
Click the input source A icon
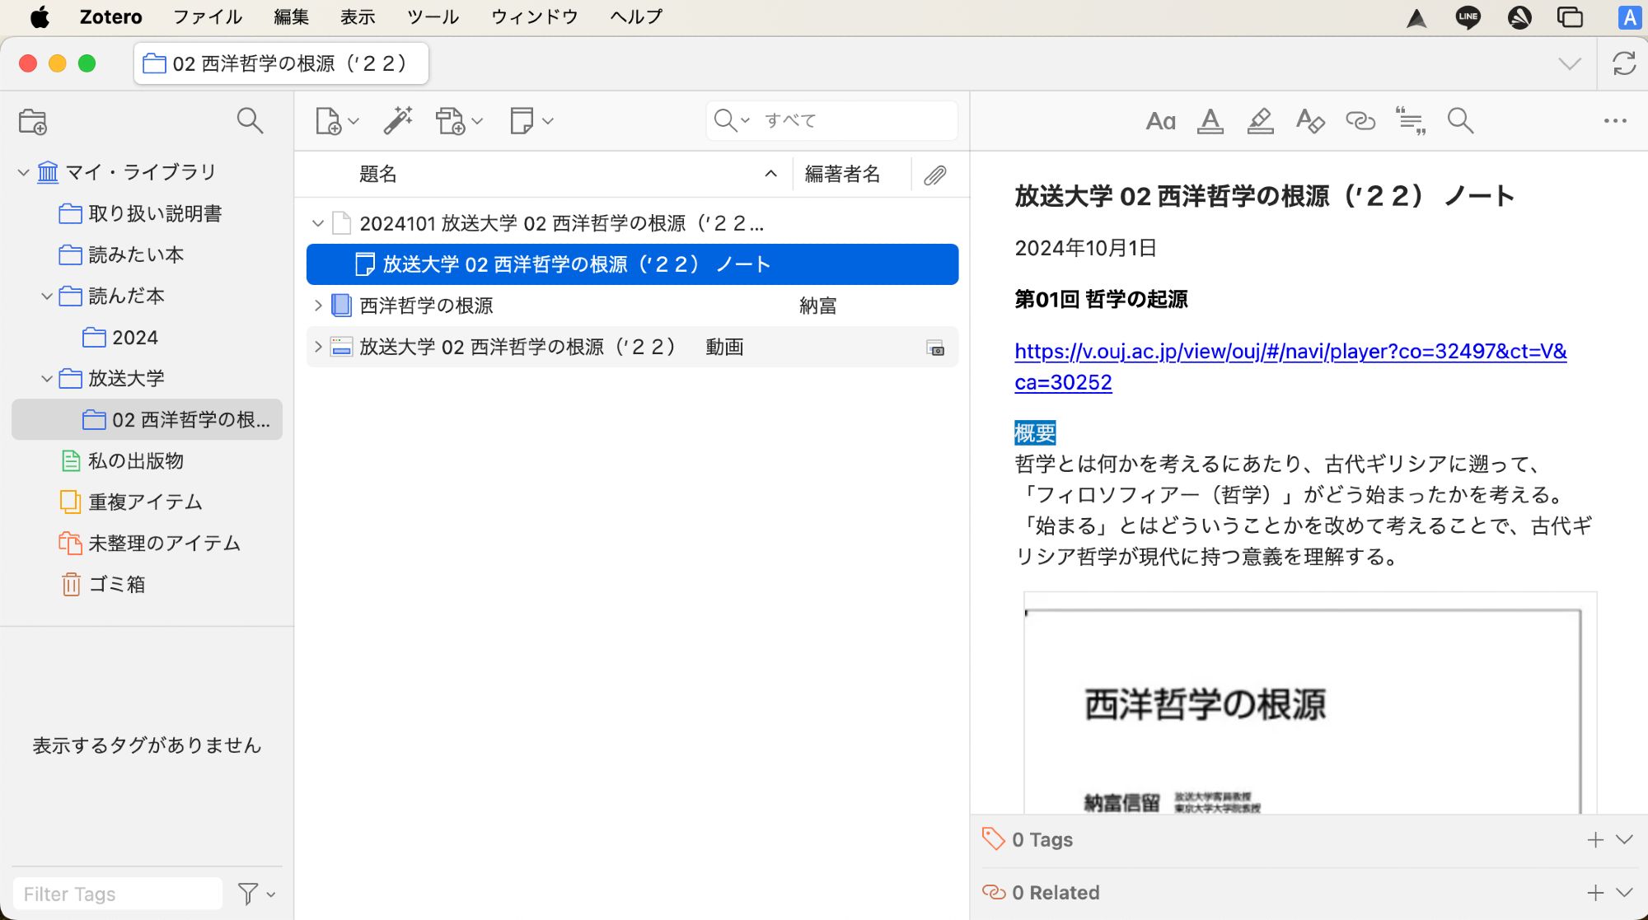pyautogui.click(x=1629, y=17)
